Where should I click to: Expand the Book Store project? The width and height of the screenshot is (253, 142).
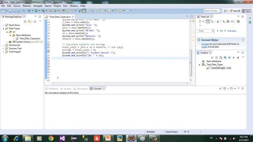[x=4, y=25]
